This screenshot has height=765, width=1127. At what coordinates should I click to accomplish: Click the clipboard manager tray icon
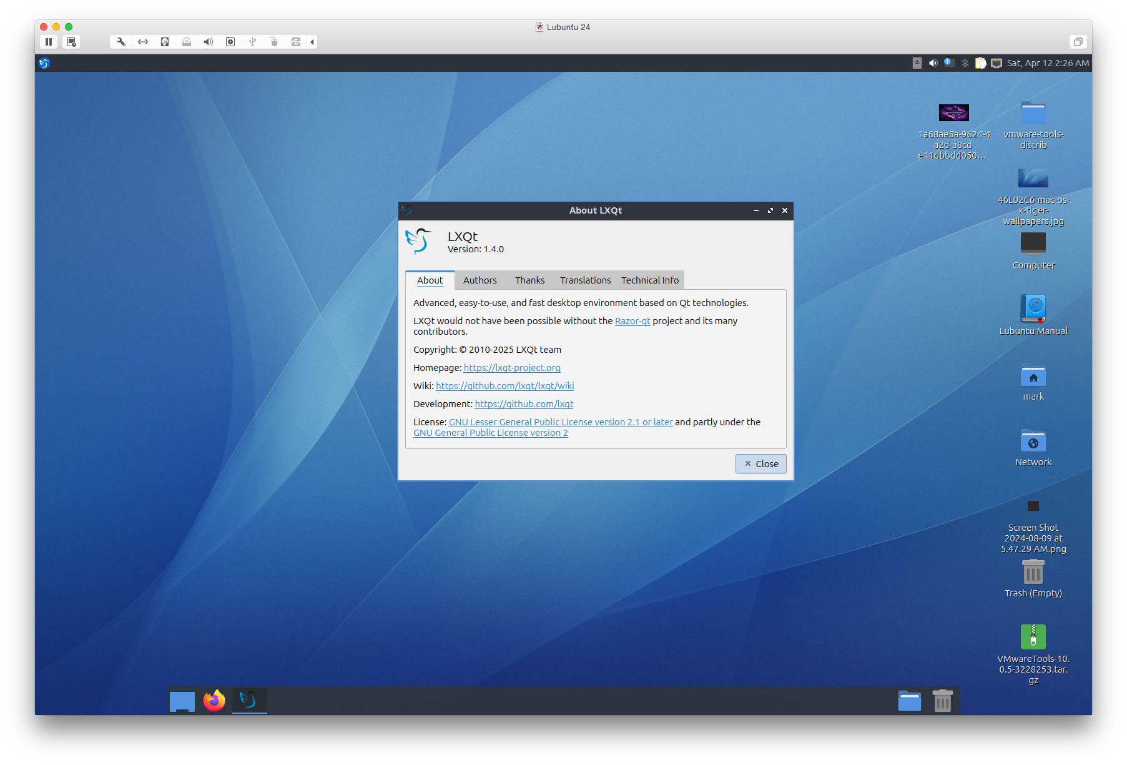[981, 63]
